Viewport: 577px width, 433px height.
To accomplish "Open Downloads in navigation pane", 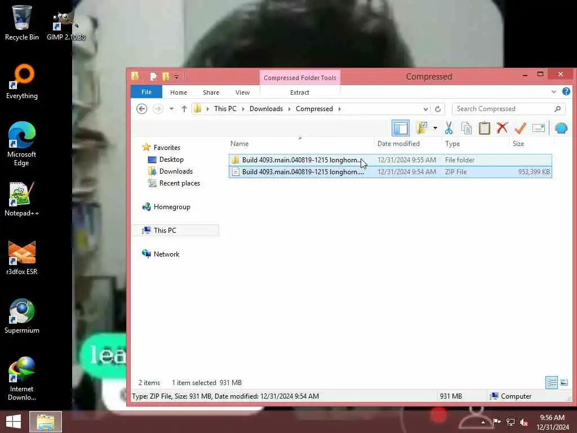I will pos(176,171).
